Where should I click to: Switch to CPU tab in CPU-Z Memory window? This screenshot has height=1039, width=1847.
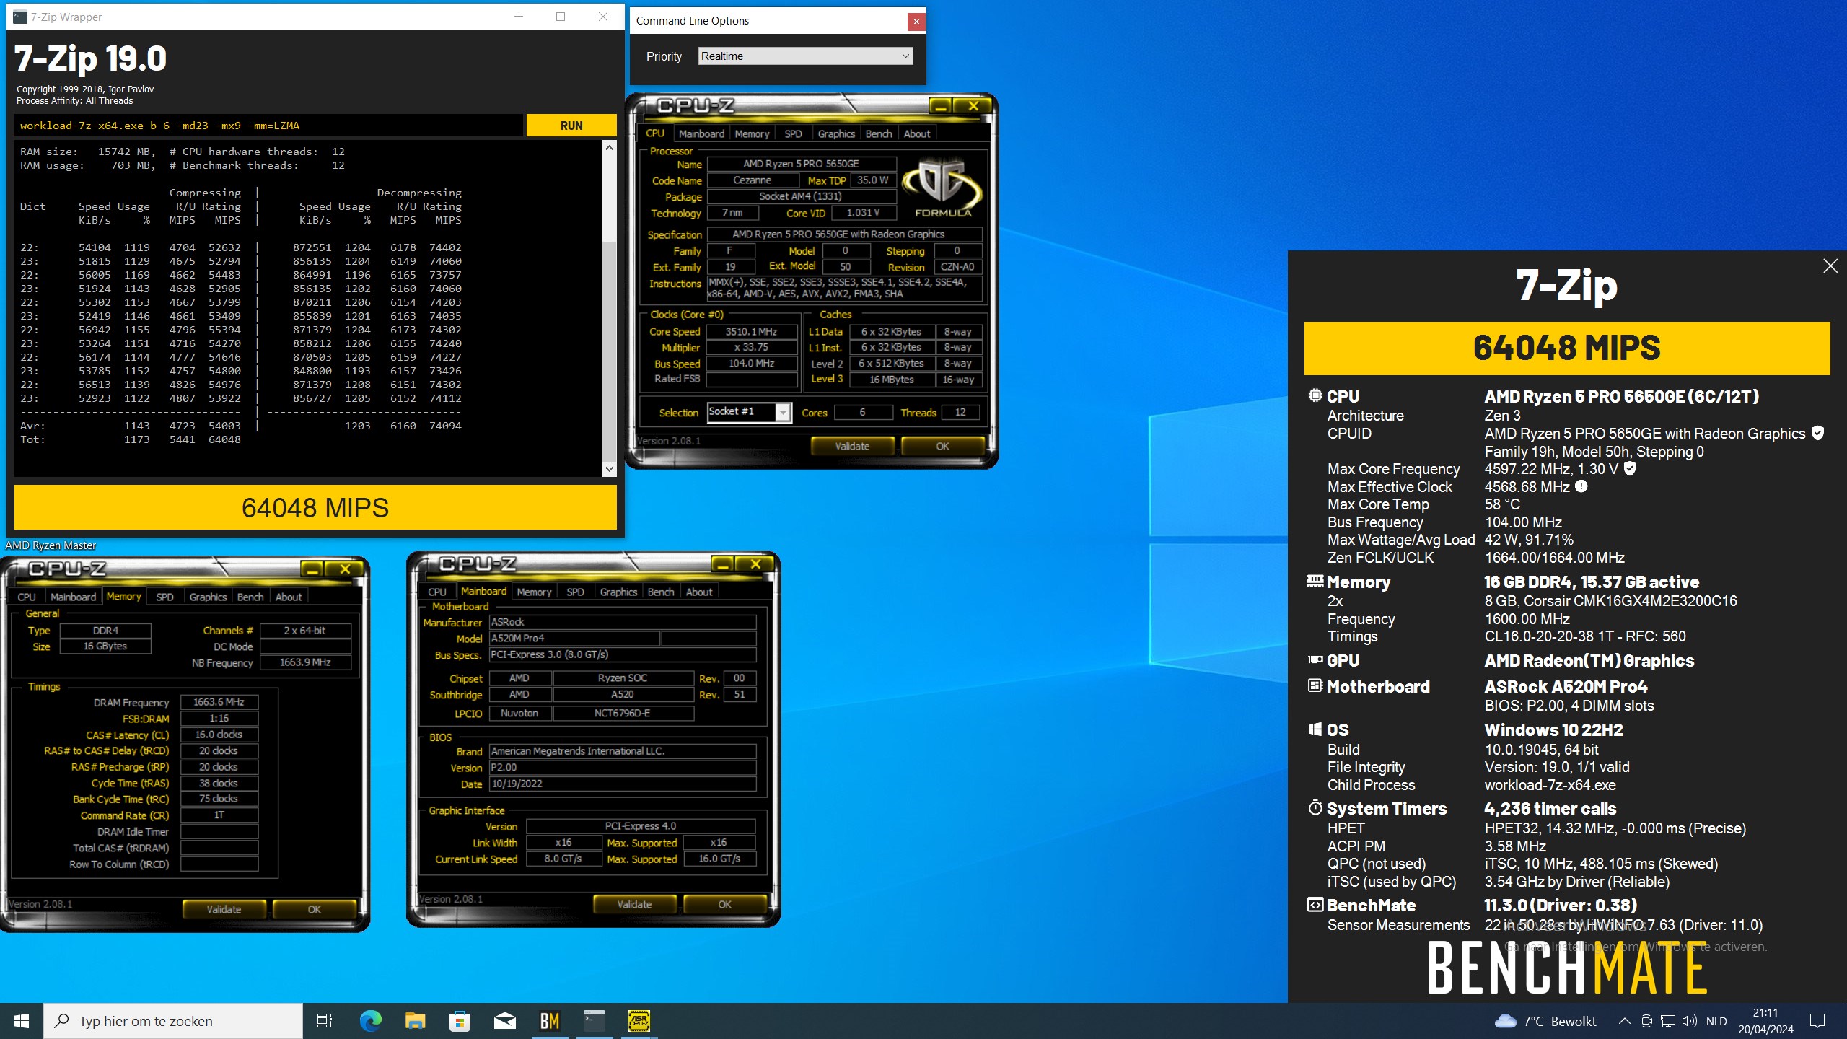tap(27, 597)
